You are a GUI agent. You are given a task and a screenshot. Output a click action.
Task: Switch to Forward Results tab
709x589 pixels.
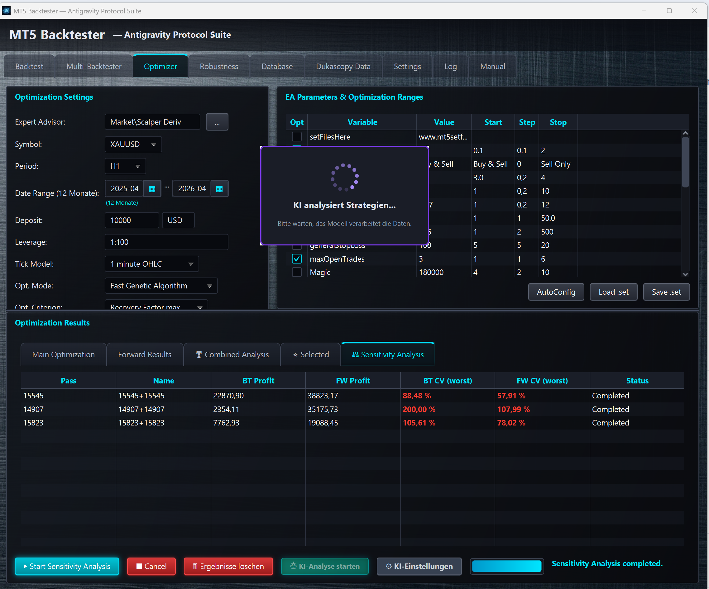click(x=145, y=354)
